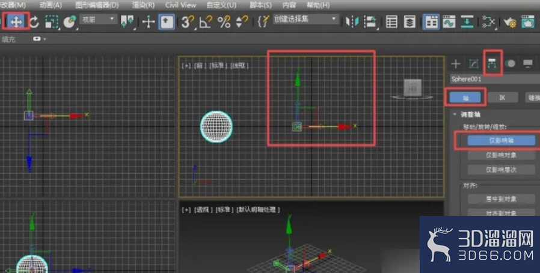Click the perspective viewport [+] menu label
This screenshot has width=540, height=273.
click(186, 209)
